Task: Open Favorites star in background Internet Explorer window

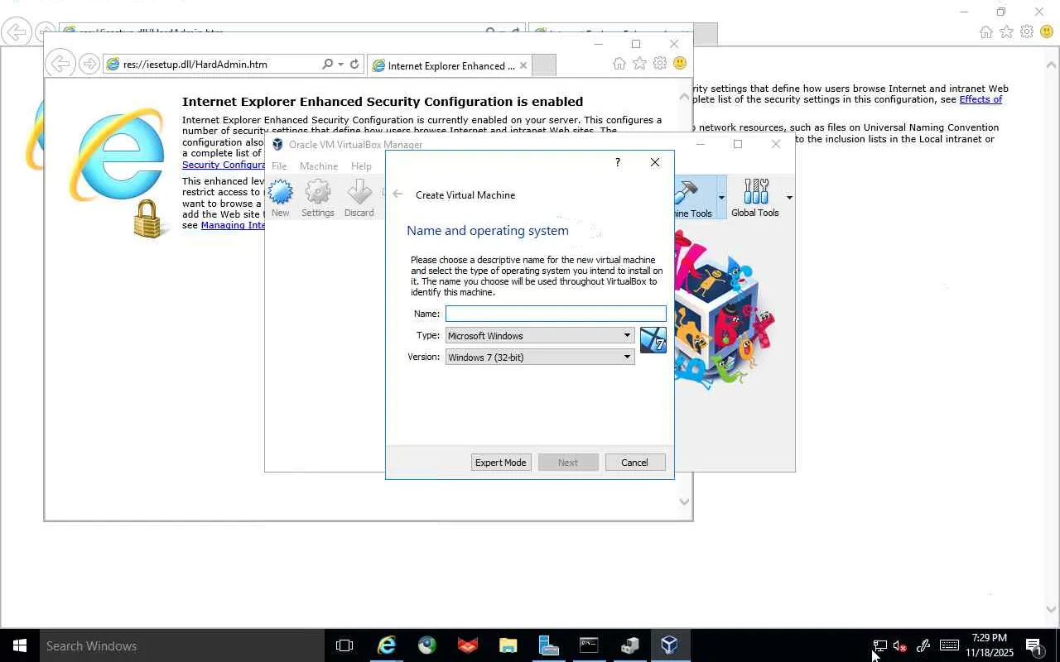Action: point(1006,32)
